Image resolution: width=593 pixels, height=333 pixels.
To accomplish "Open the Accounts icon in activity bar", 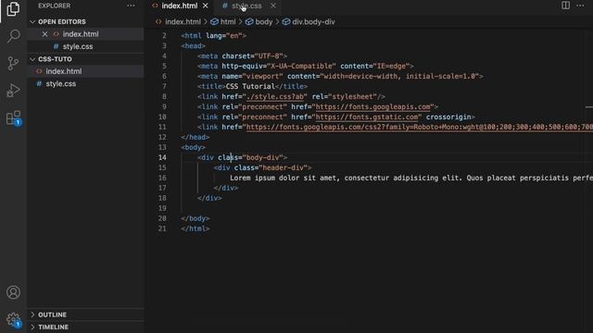I will [13, 292].
